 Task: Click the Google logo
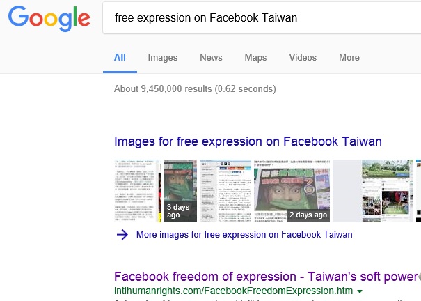(49, 19)
